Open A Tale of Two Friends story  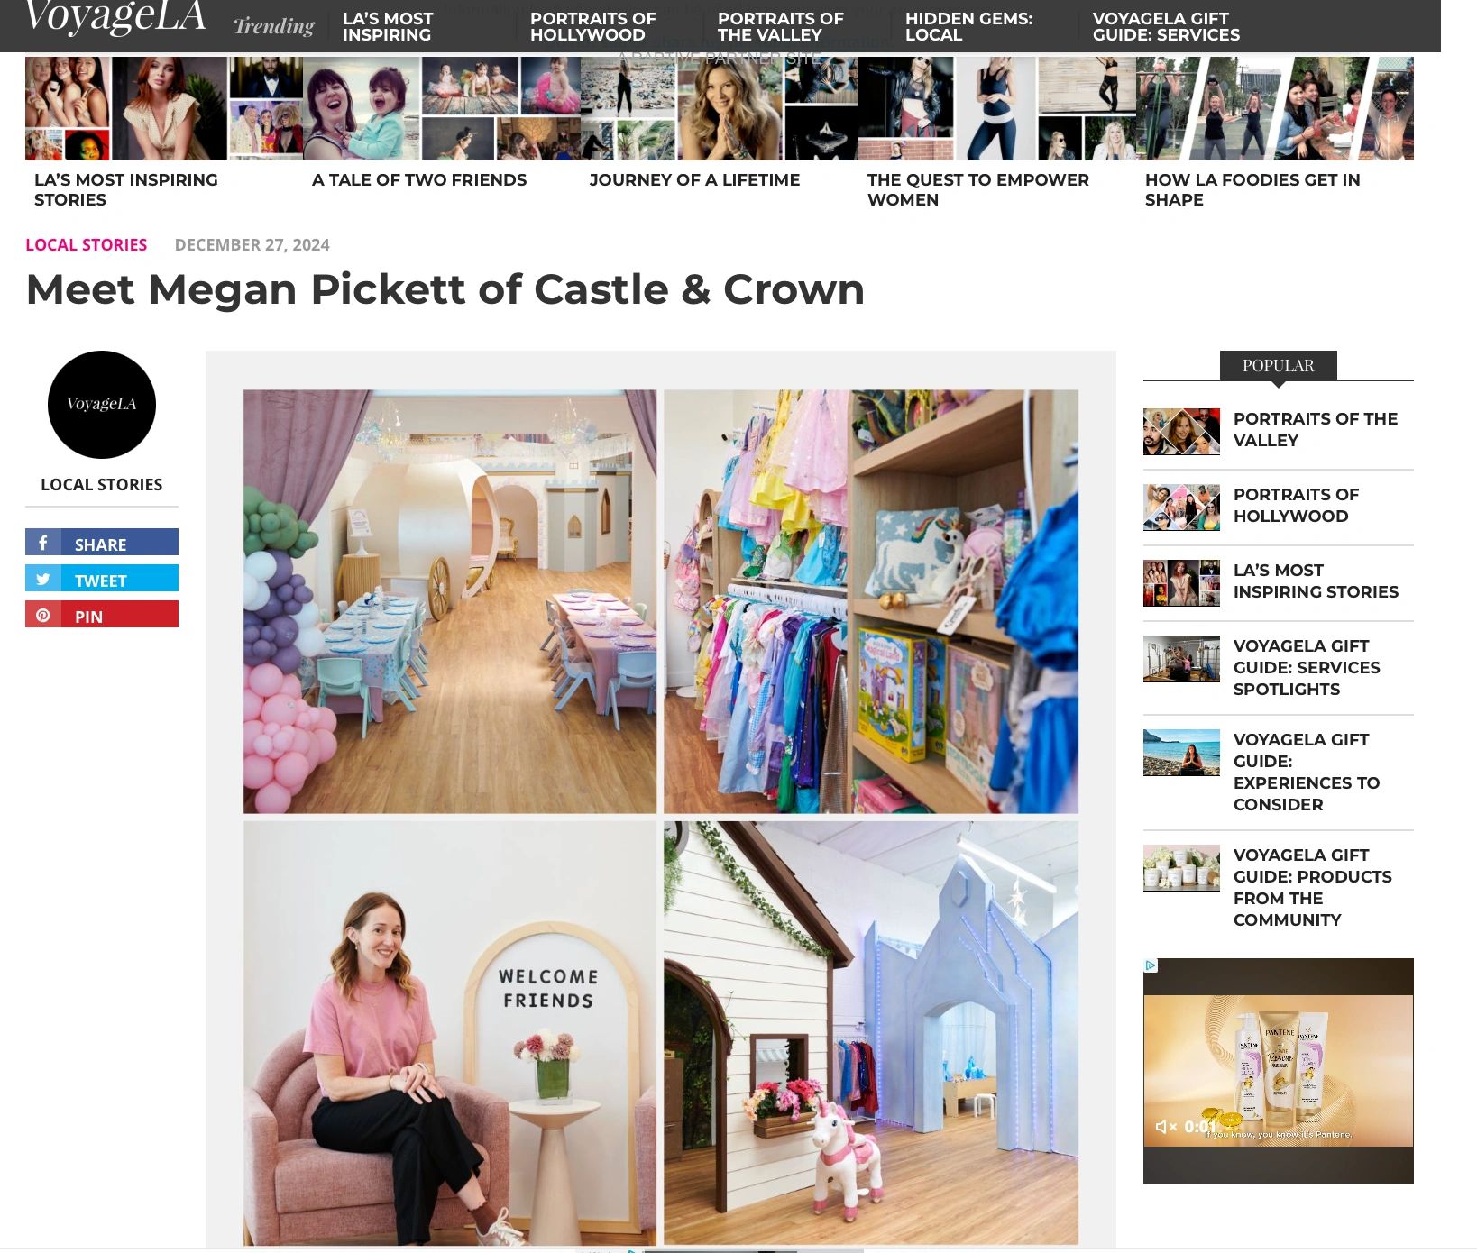pos(418,180)
